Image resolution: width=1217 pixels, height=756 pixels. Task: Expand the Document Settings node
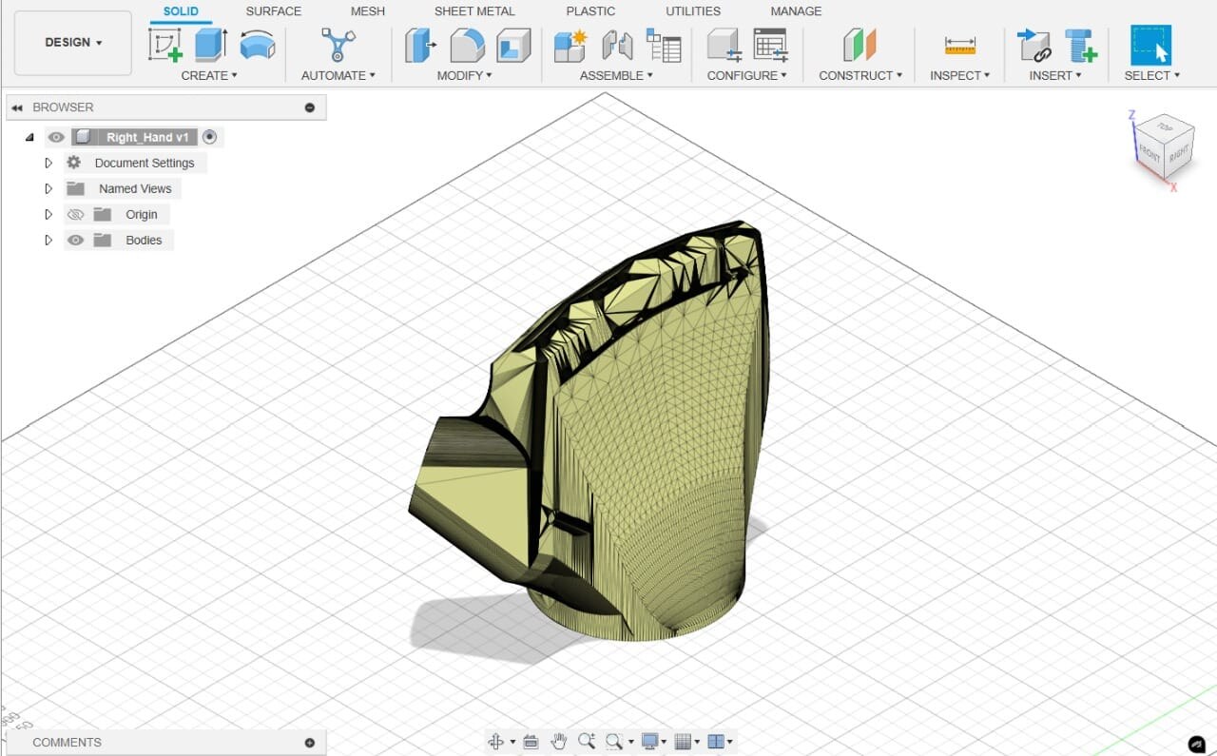click(x=48, y=163)
